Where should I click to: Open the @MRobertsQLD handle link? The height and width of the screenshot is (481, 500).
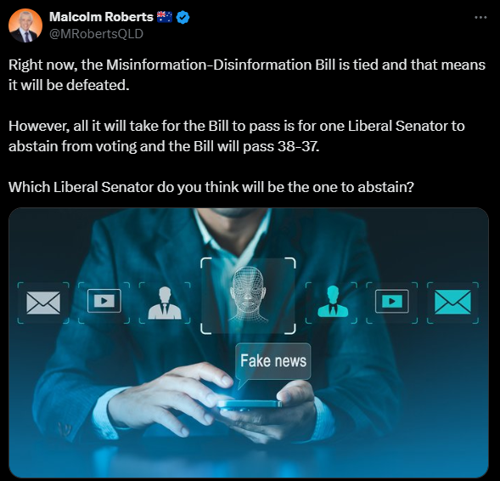coord(96,33)
